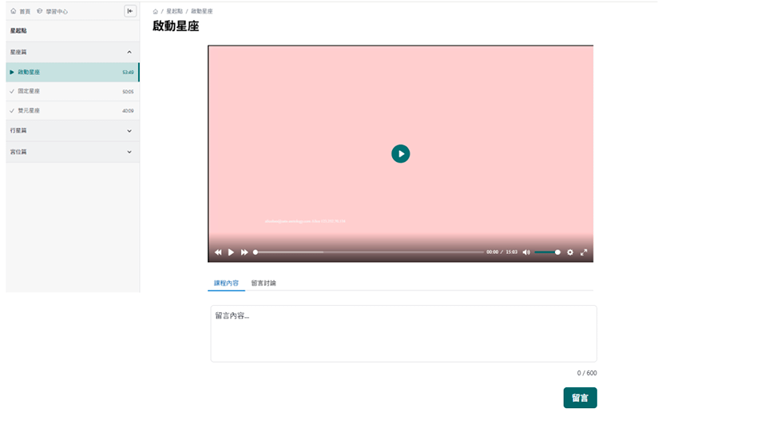Adjust the video volume slider

pos(547,252)
